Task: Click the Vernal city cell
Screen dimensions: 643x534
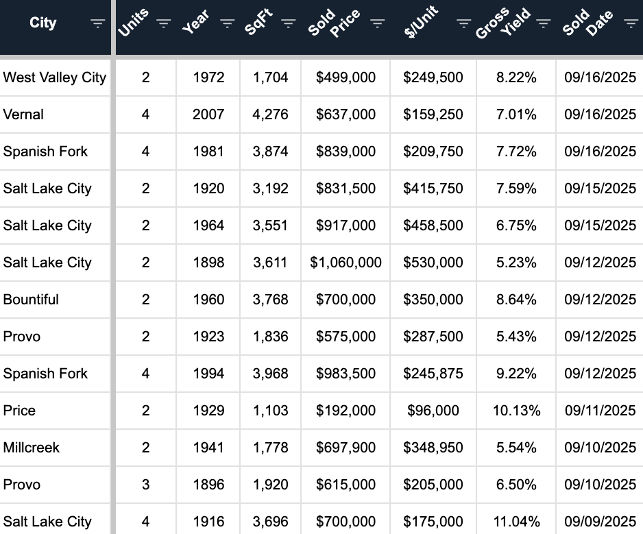Action: pos(55,114)
